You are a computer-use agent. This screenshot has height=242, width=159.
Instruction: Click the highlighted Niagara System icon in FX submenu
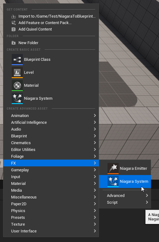pos(113,181)
